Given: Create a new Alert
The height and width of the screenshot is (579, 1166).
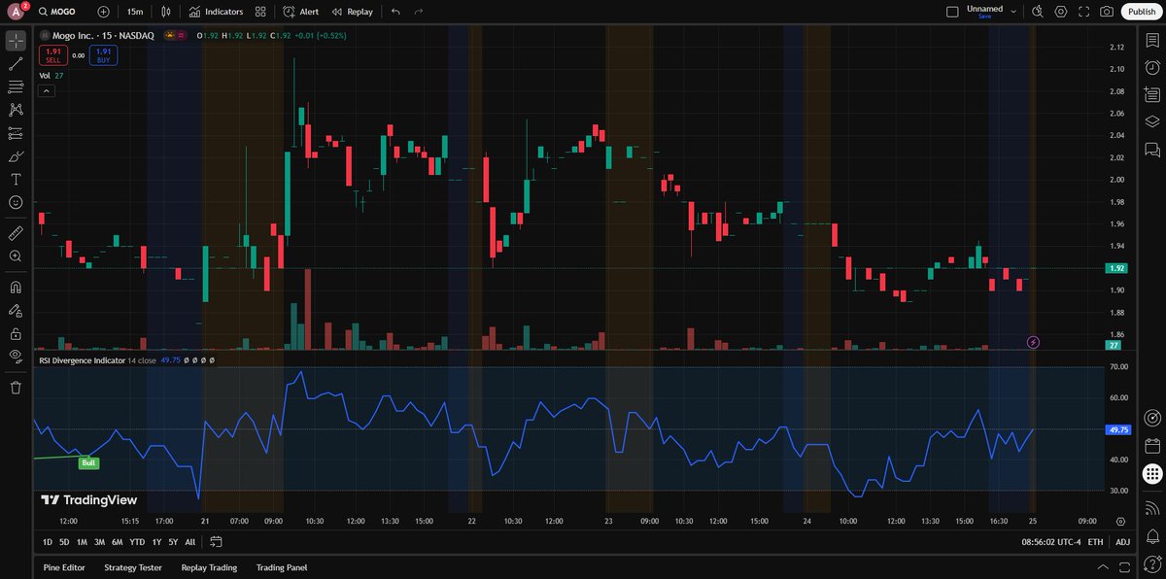Looking at the screenshot, I should pos(301,12).
